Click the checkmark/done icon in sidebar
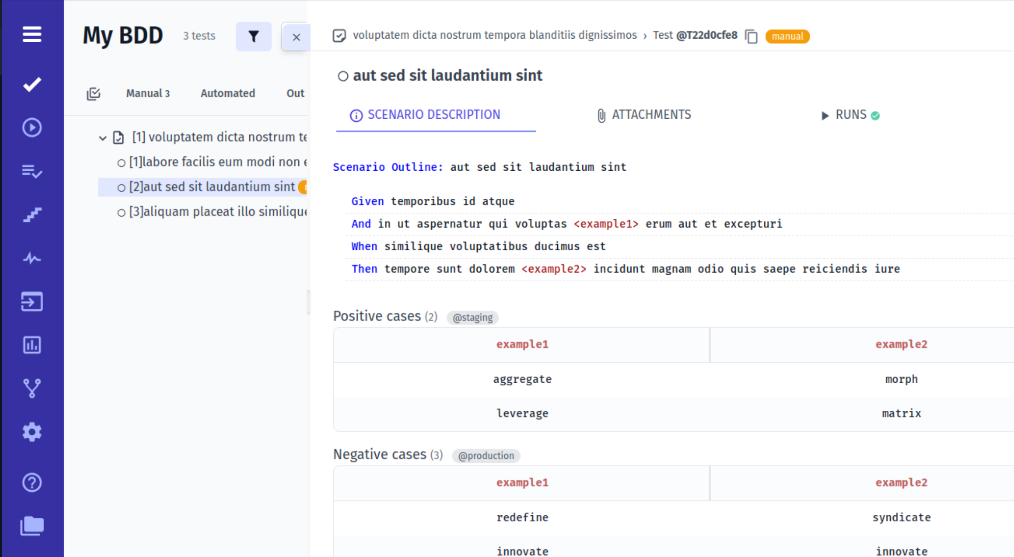1014x557 pixels. pyautogui.click(x=32, y=84)
